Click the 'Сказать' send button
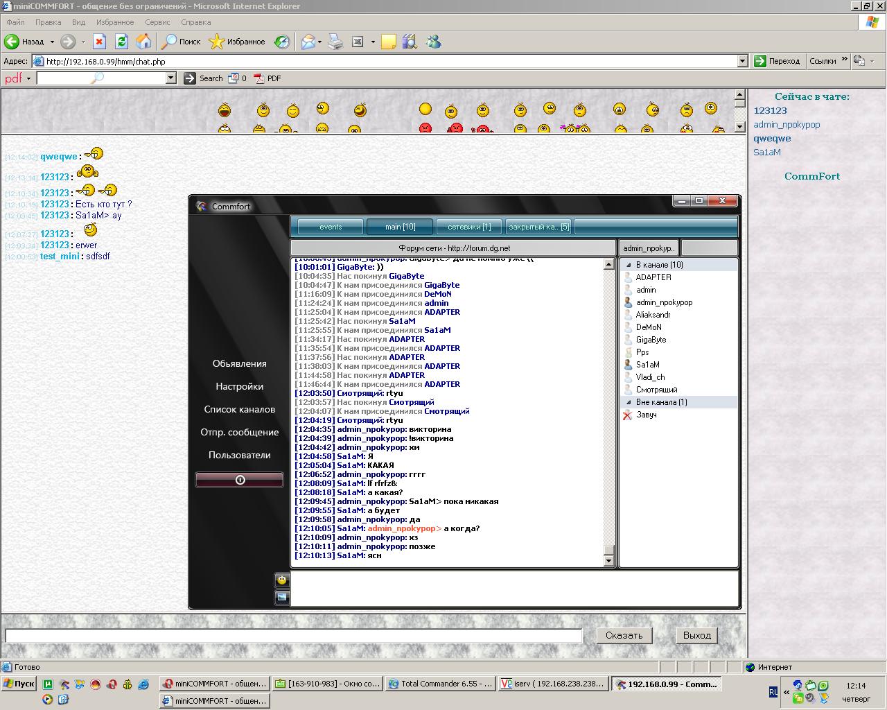Viewport: 887px width, 710px height. (624, 635)
